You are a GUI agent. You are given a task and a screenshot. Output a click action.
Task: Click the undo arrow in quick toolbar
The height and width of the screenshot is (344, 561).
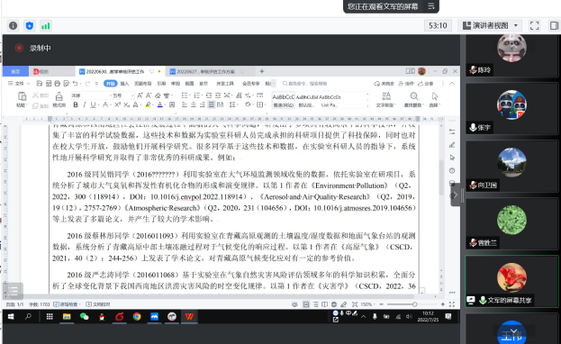(x=75, y=84)
